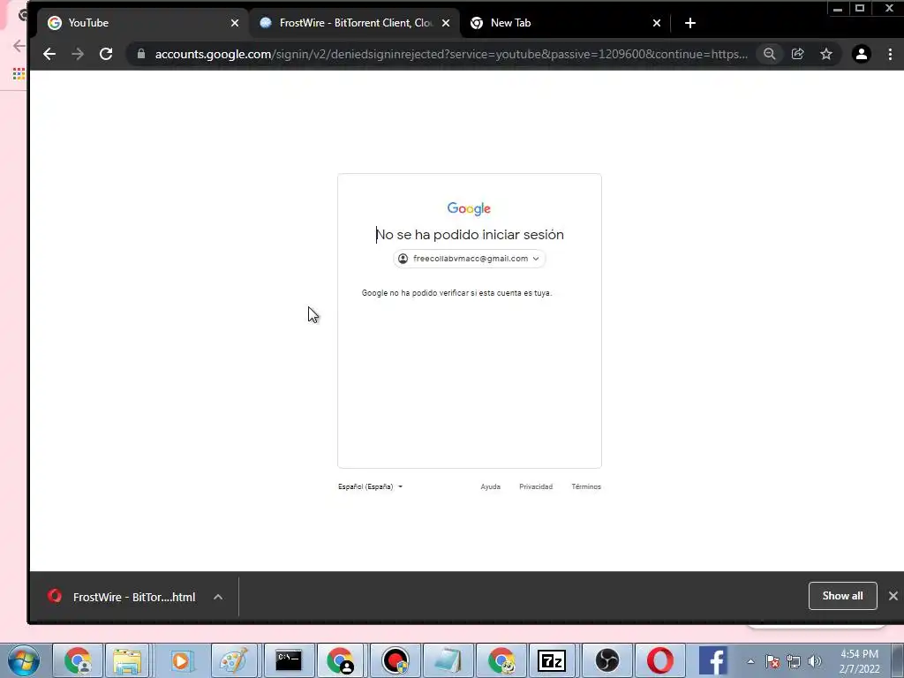
Task: Open the Chrome profile avatar menu
Action: click(x=862, y=54)
